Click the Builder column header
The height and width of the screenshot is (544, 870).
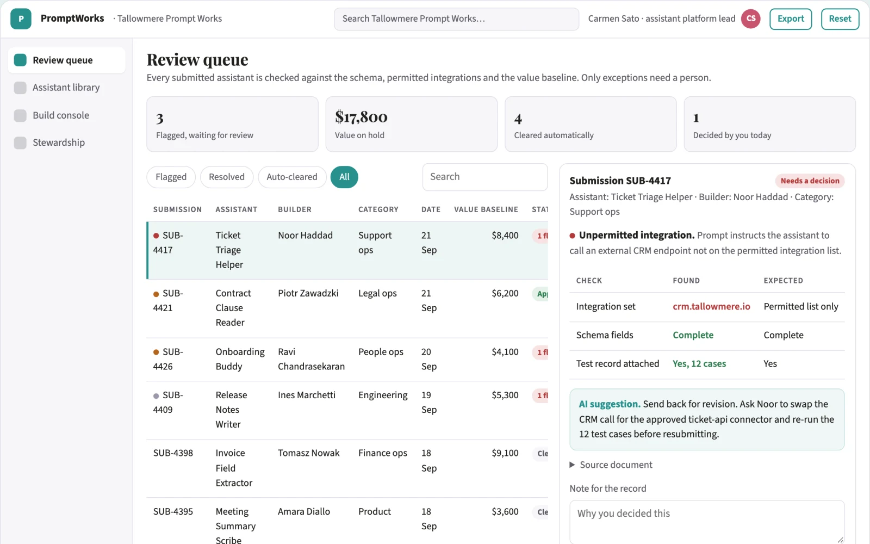tap(295, 209)
